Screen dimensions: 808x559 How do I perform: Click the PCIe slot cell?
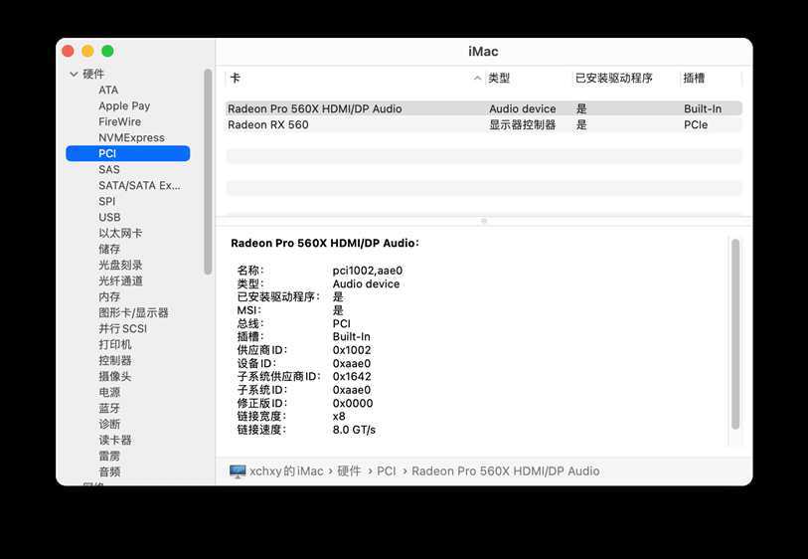click(696, 124)
